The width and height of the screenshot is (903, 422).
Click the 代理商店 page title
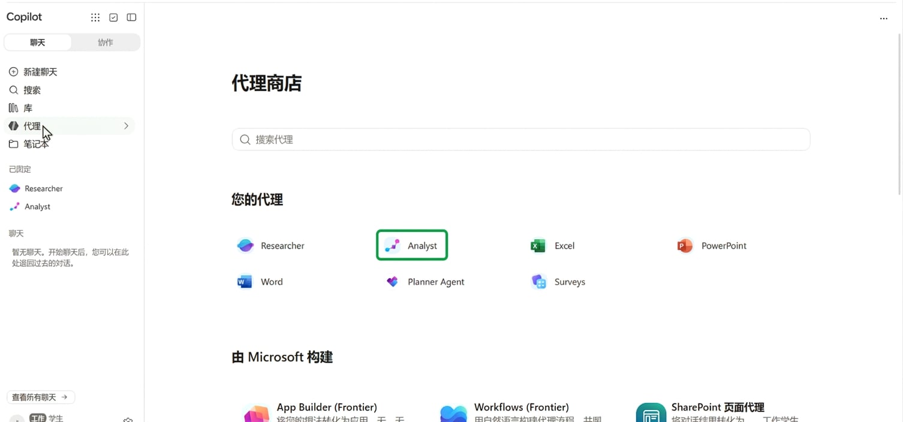click(267, 83)
